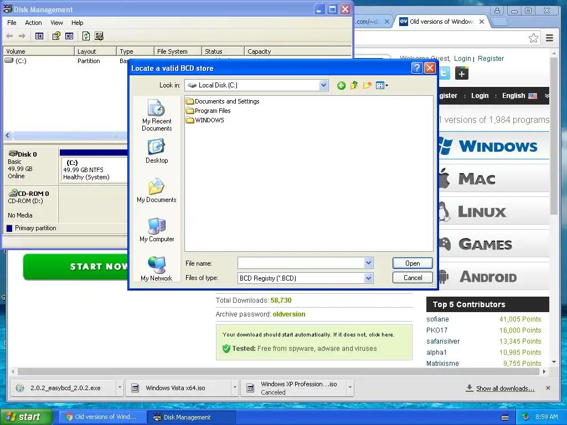This screenshot has width=567, height=425.
Task: Open Chrome hamburger menu
Action: (550, 38)
